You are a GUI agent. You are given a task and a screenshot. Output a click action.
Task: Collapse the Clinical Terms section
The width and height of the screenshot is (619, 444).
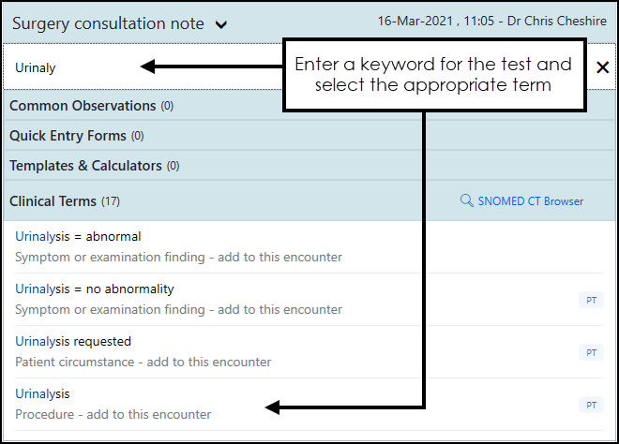(53, 200)
